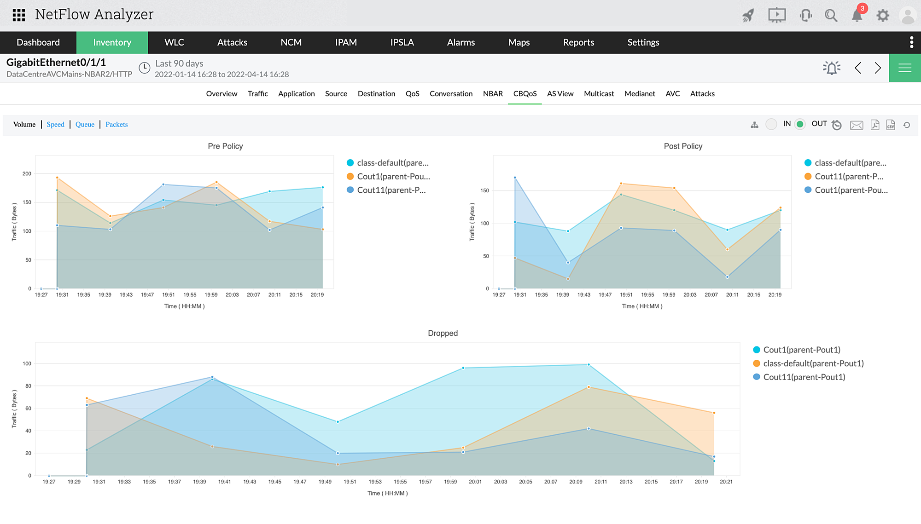Click orange class-default swatch in Dropped legend
The height and width of the screenshot is (524, 921).
(757, 363)
